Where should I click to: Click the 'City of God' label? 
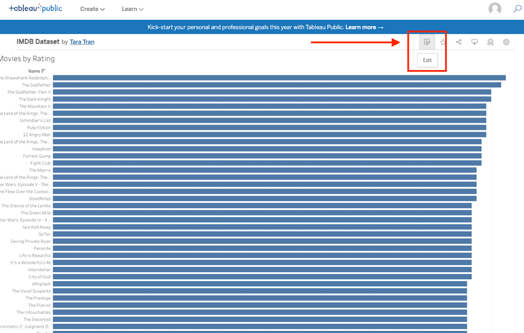(39, 277)
